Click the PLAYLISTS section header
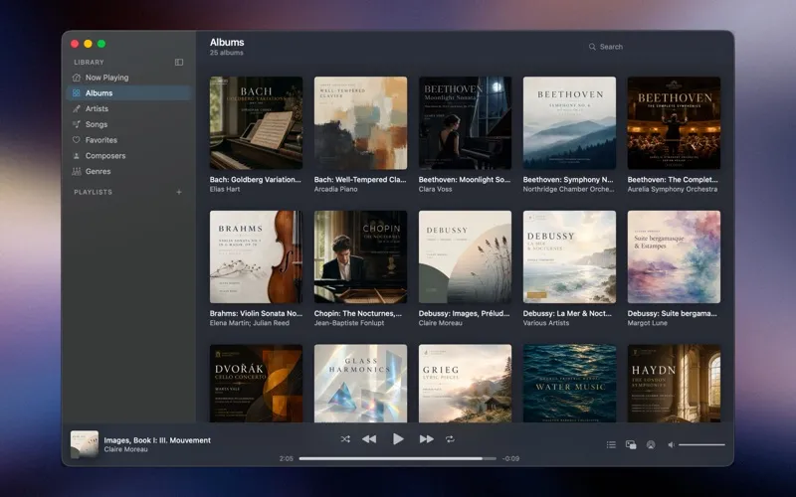The height and width of the screenshot is (497, 796). coord(93,192)
